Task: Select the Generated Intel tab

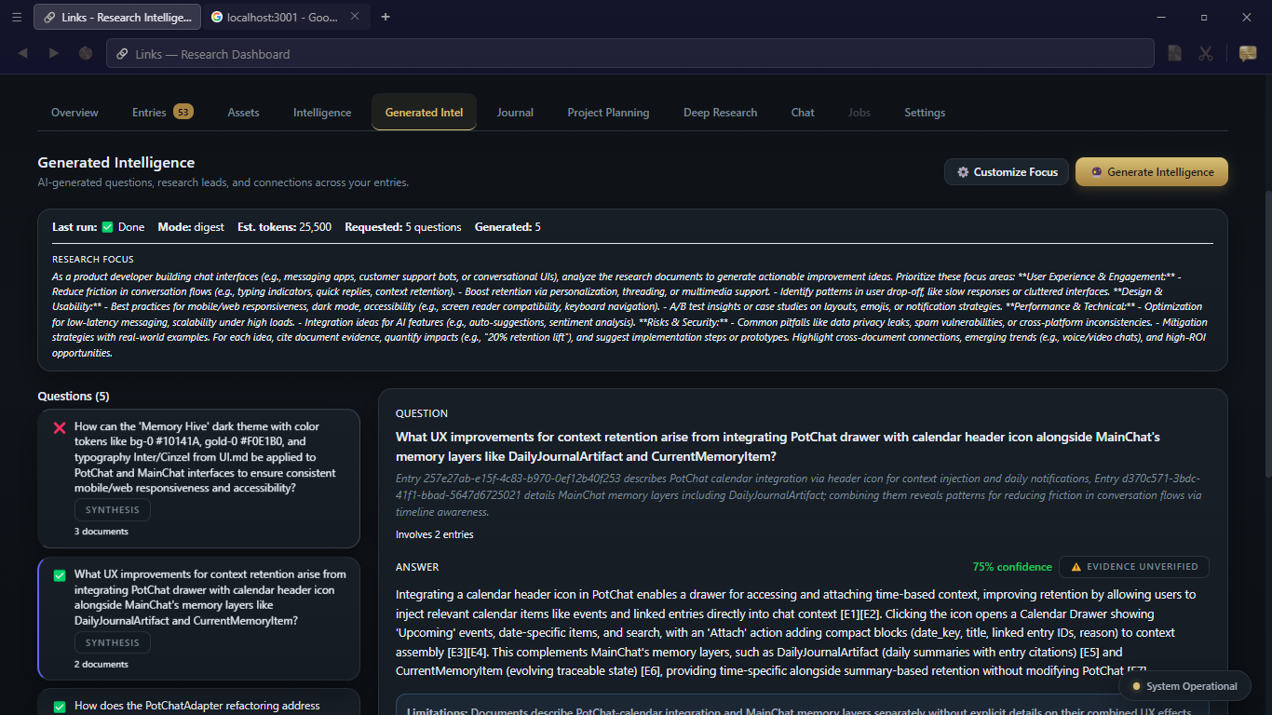Action: [424, 113]
